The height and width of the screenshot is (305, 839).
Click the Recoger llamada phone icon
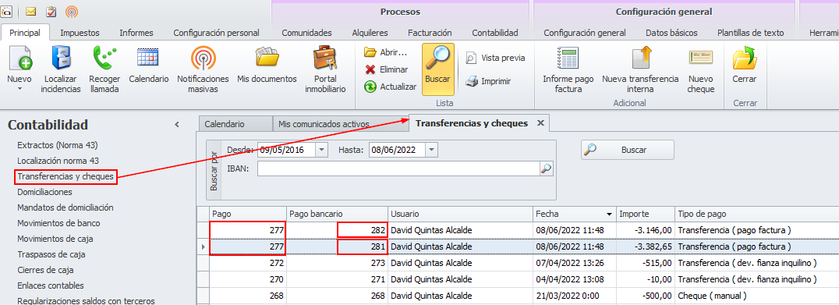104,58
